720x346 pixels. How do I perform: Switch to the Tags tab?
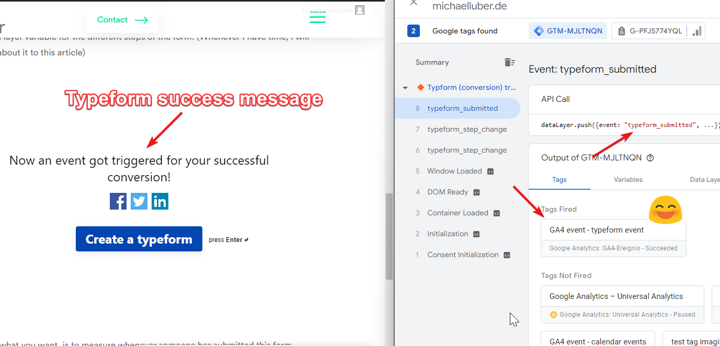pyautogui.click(x=559, y=179)
